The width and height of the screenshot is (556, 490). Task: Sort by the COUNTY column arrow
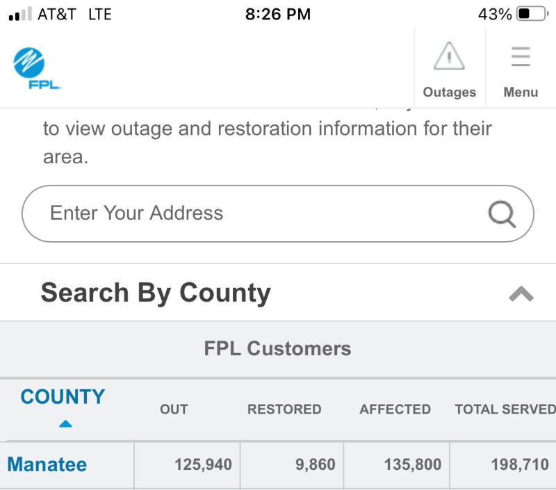[x=65, y=423]
